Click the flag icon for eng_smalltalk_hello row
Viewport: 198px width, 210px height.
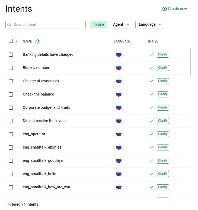coord(119,174)
